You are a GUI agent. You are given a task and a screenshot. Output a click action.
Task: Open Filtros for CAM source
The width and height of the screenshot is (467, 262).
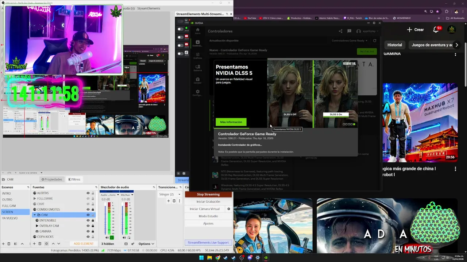coord(74,179)
